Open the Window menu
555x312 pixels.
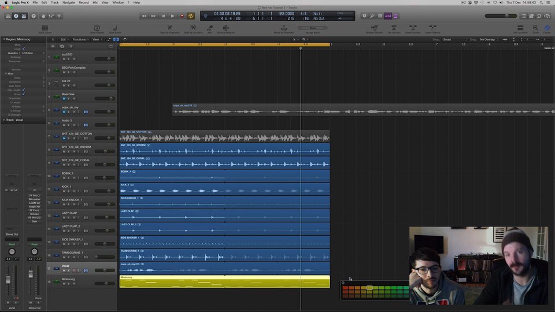click(118, 2)
